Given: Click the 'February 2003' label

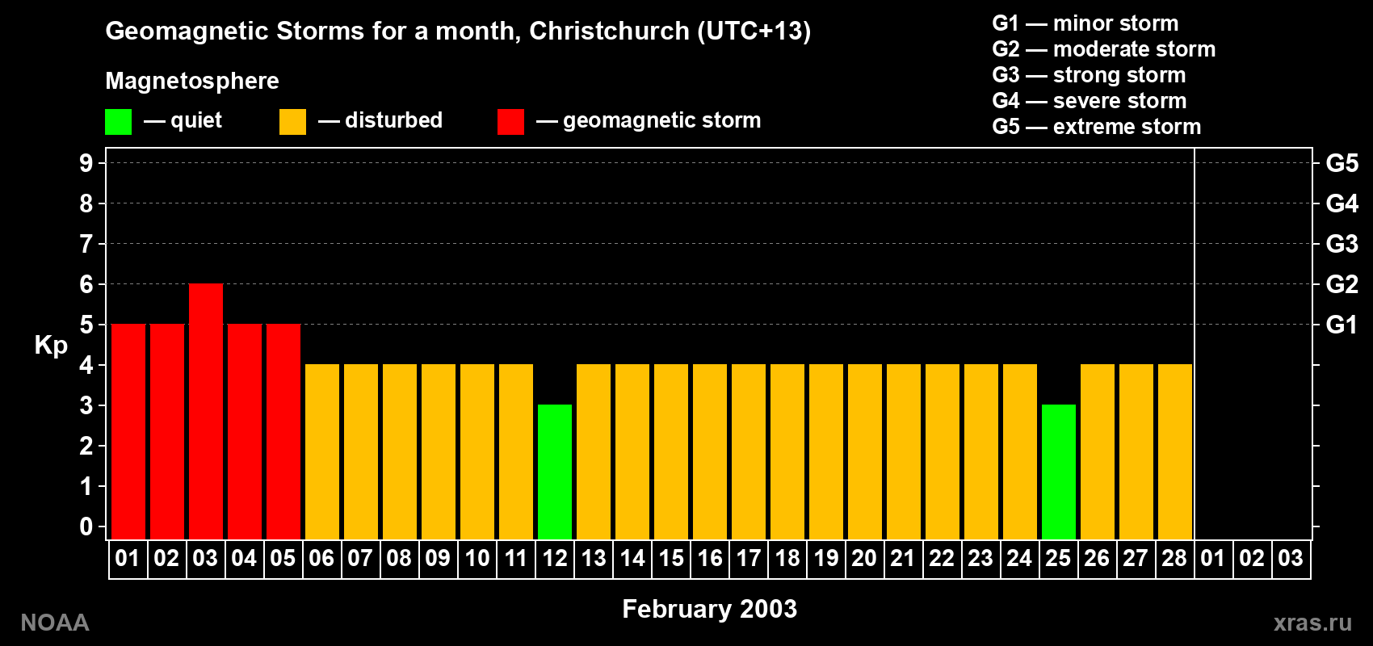Looking at the screenshot, I should point(710,609).
